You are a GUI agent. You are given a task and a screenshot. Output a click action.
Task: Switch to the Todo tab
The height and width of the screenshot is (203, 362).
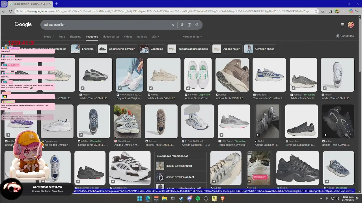pos(62,37)
